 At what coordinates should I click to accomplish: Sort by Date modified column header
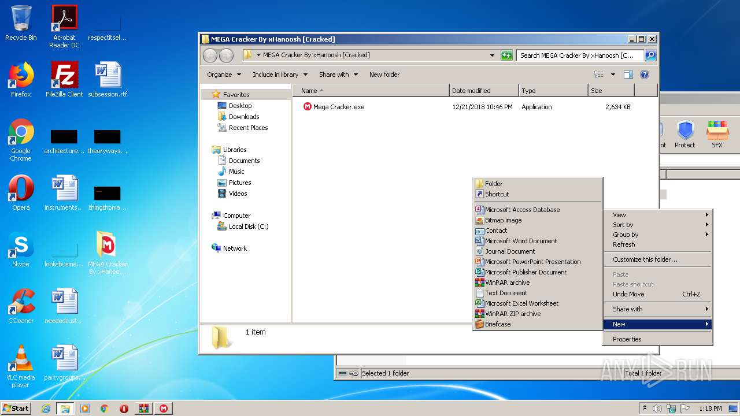(484, 91)
